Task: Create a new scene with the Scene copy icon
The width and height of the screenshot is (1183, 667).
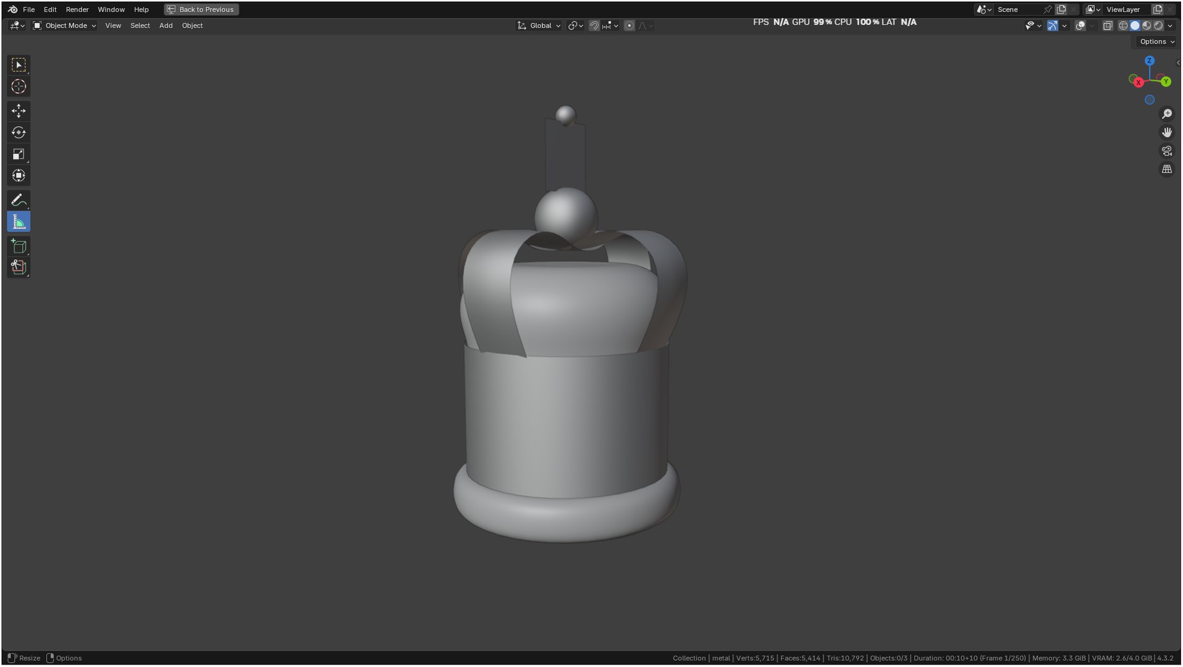Action: pyautogui.click(x=1061, y=9)
